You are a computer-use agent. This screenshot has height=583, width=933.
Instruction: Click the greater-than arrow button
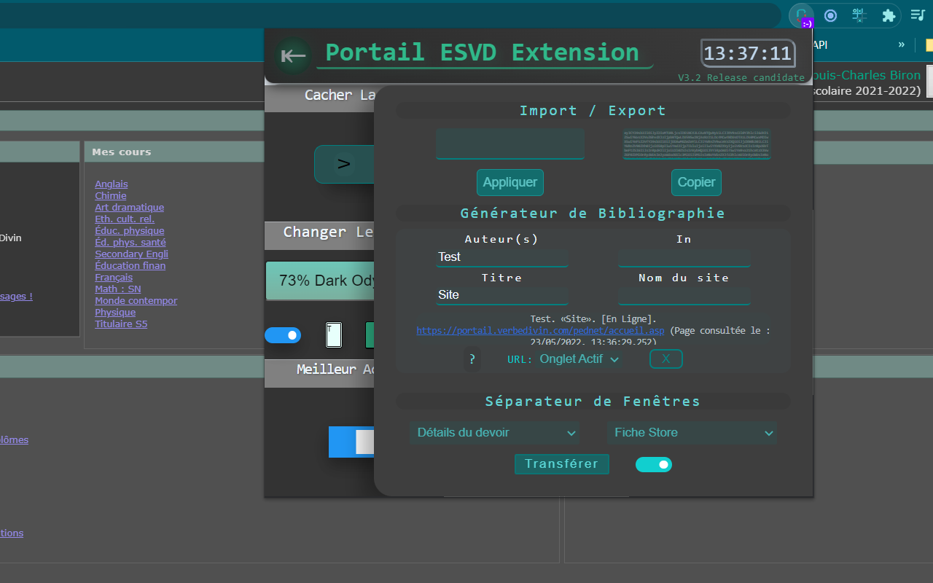click(x=344, y=164)
